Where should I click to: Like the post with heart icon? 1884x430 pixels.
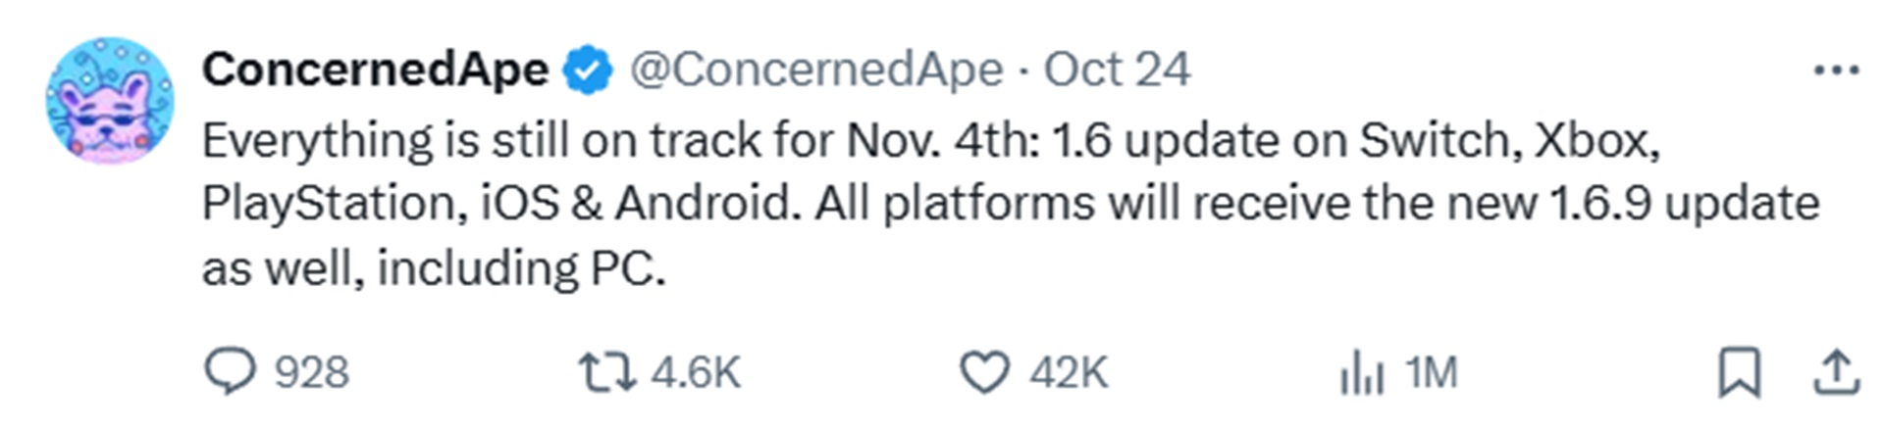click(983, 373)
